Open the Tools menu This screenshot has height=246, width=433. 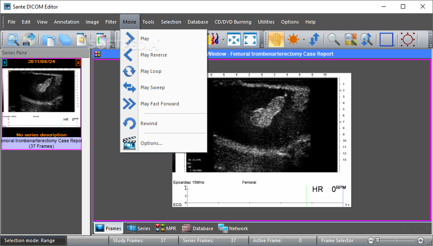coord(148,22)
